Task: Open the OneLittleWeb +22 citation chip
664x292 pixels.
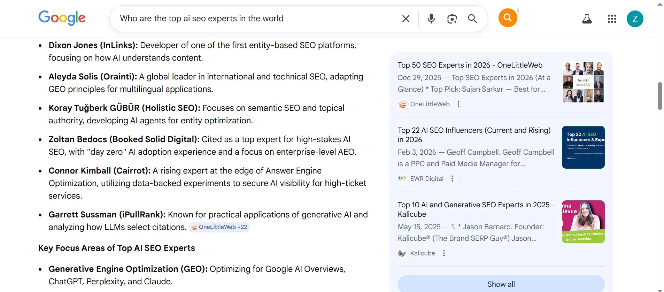Action: point(219,227)
